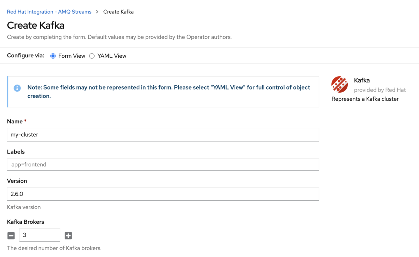Click the minus icon for Kafka Brokers
The height and width of the screenshot is (257, 419).
click(11, 236)
